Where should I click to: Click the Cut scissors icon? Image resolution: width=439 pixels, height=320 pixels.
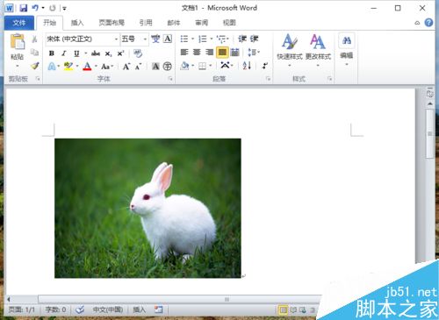(34, 39)
